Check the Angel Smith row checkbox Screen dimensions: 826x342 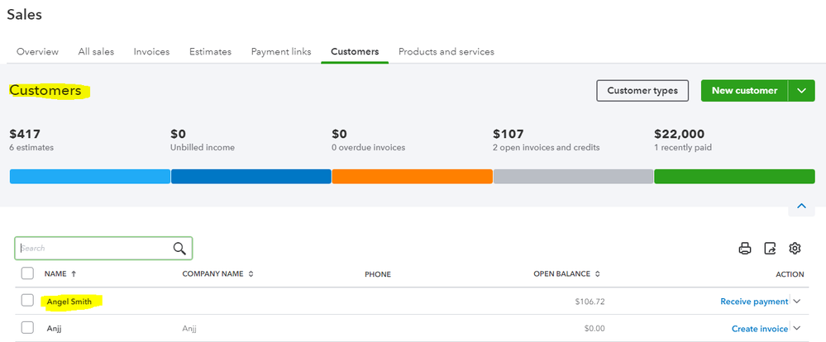click(27, 301)
